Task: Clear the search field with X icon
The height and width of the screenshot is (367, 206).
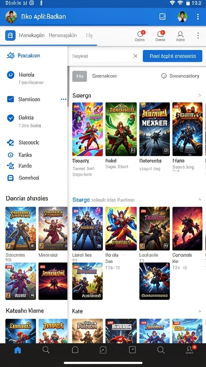Action: [136, 56]
